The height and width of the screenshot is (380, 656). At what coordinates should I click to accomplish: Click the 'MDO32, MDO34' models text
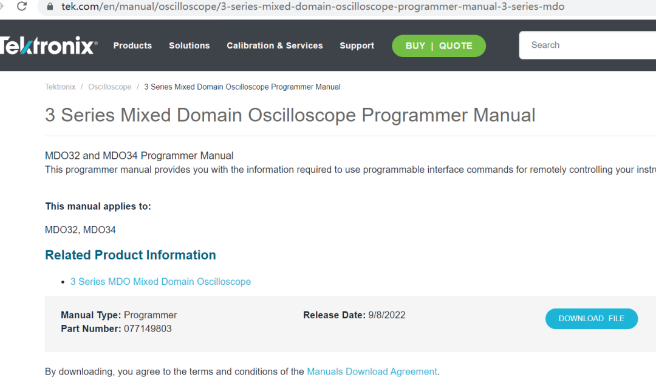pos(80,230)
